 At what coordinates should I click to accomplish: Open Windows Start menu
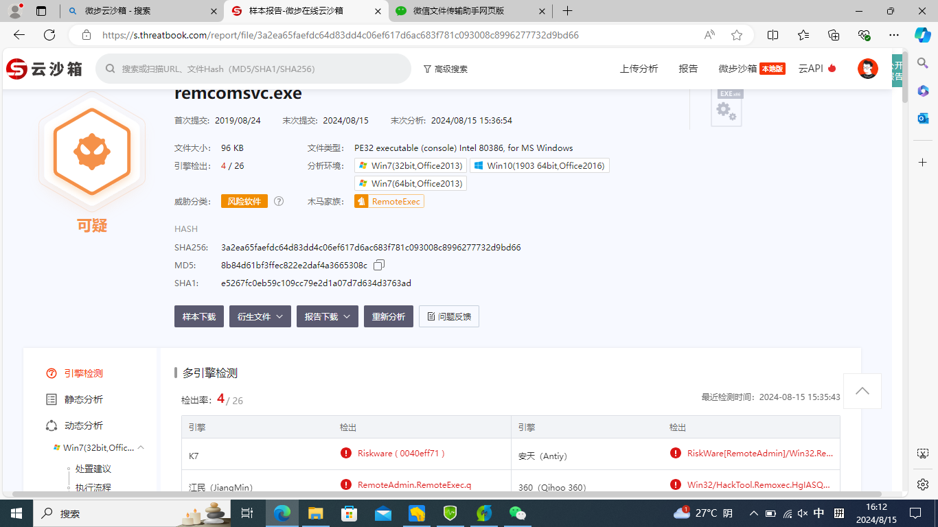(16, 513)
